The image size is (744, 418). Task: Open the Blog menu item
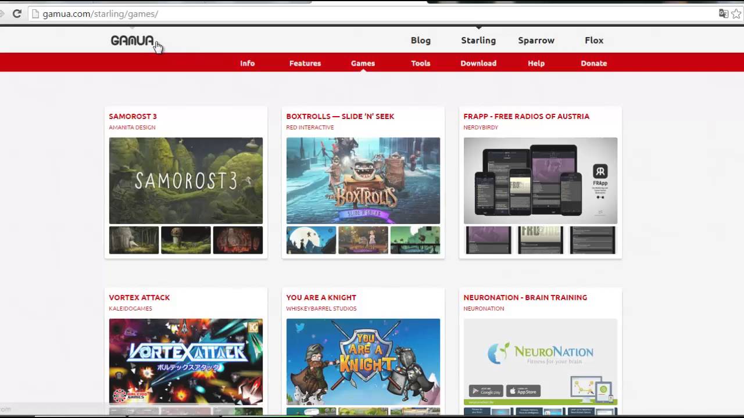pyautogui.click(x=421, y=40)
